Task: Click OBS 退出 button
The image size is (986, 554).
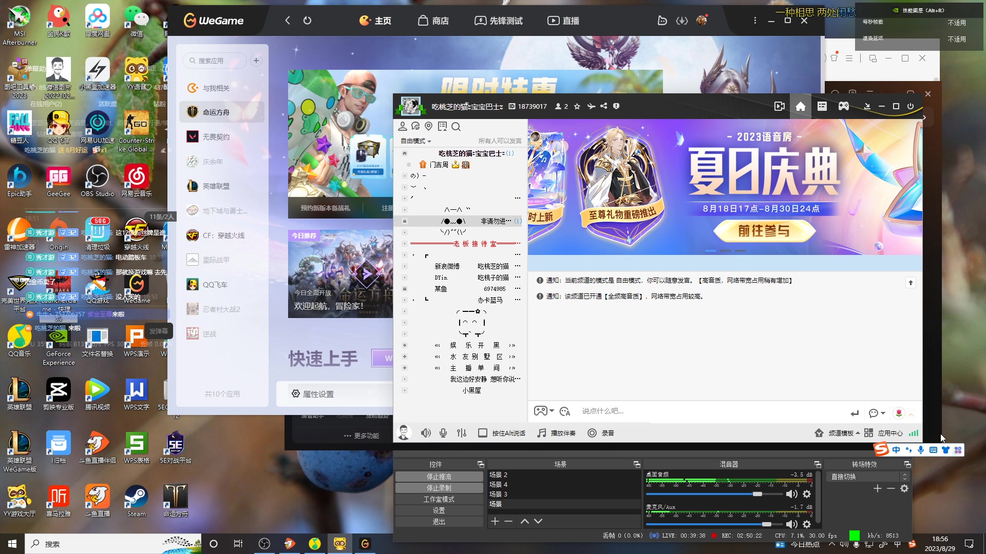Action: 439,522
